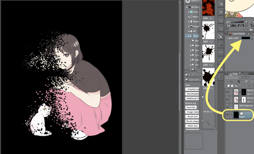254x154 pixels.
Task: Click the white mask thumbnail on second layer
Action: [x=244, y=100]
